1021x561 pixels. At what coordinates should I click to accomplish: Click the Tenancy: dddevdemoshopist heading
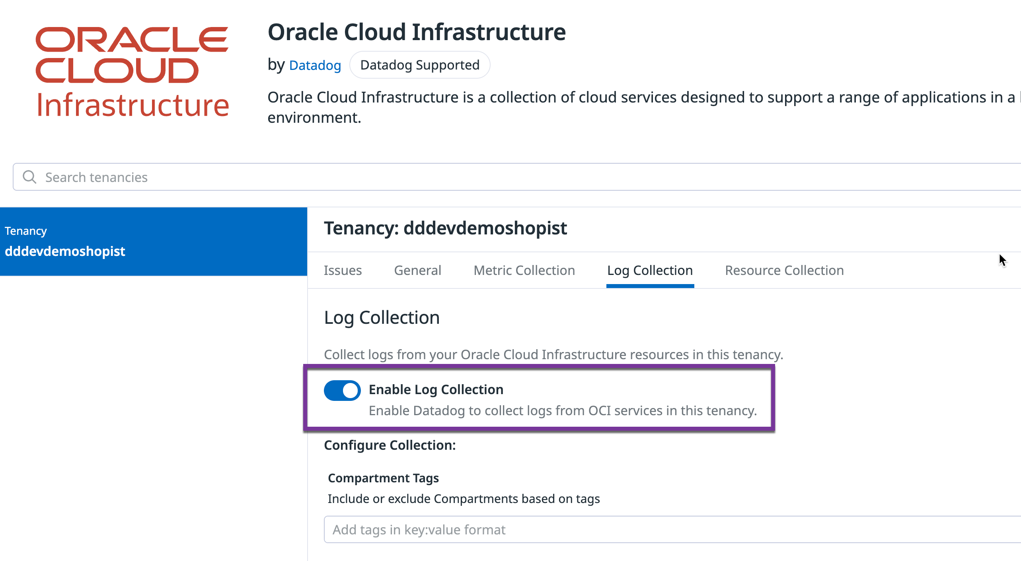pyautogui.click(x=445, y=228)
